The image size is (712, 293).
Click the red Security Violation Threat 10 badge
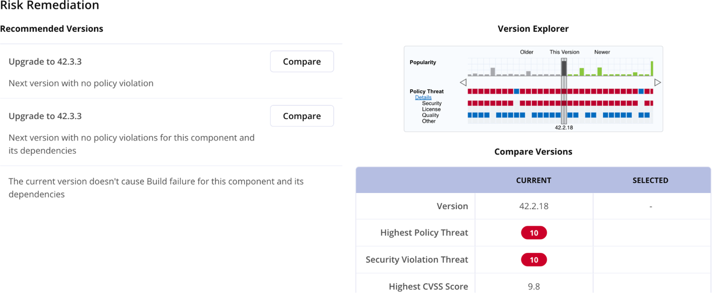coord(534,260)
